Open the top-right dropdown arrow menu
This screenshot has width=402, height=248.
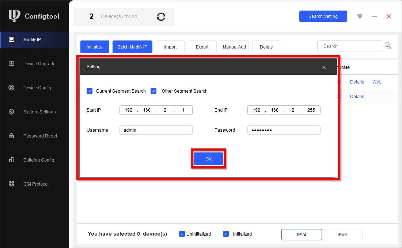(x=360, y=16)
